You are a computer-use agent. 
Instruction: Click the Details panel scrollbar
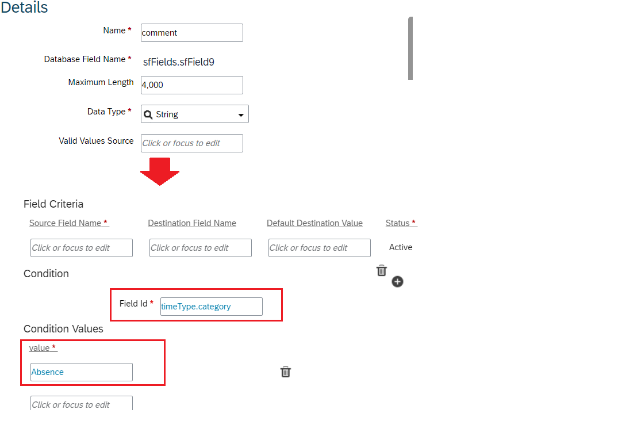[x=410, y=48]
